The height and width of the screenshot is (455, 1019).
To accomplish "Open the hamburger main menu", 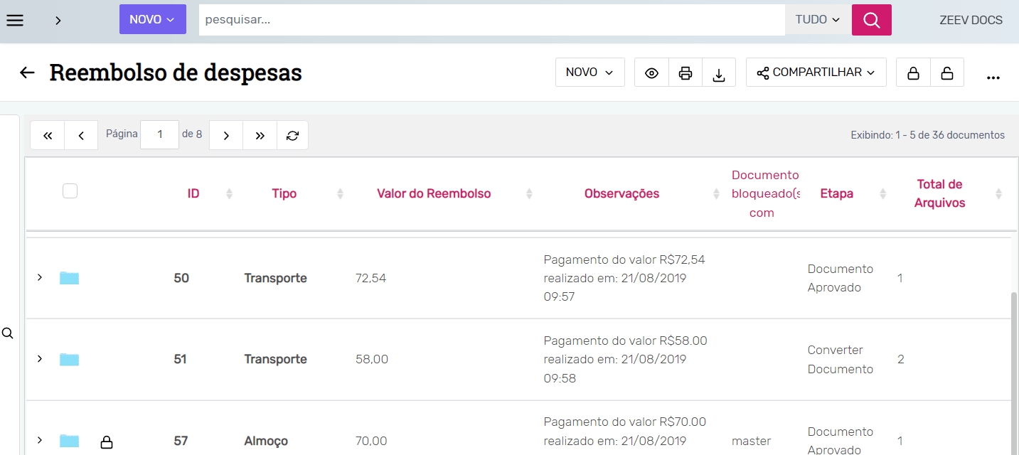I will (x=15, y=20).
